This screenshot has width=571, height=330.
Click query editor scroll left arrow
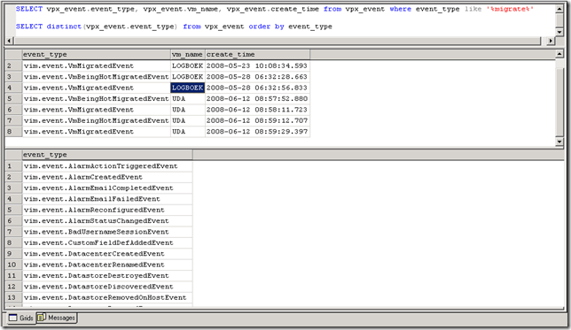tap(11, 41)
